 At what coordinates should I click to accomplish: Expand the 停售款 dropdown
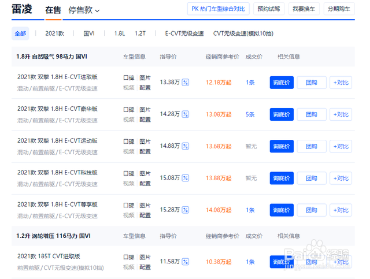click(84, 10)
